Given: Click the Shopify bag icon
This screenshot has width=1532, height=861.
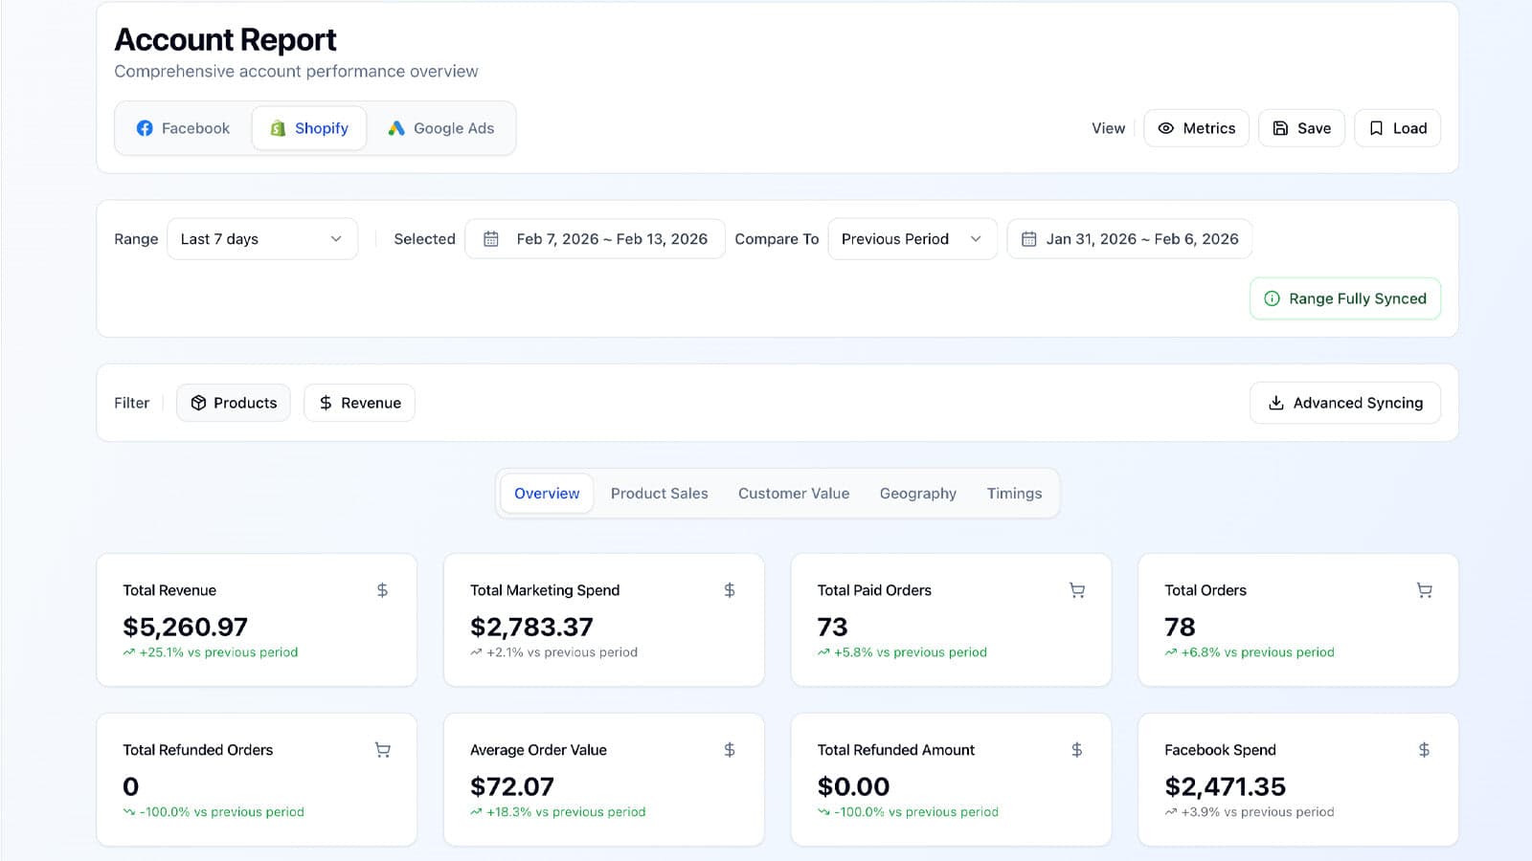Looking at the screenshot, I should click(x=278, y=128).
